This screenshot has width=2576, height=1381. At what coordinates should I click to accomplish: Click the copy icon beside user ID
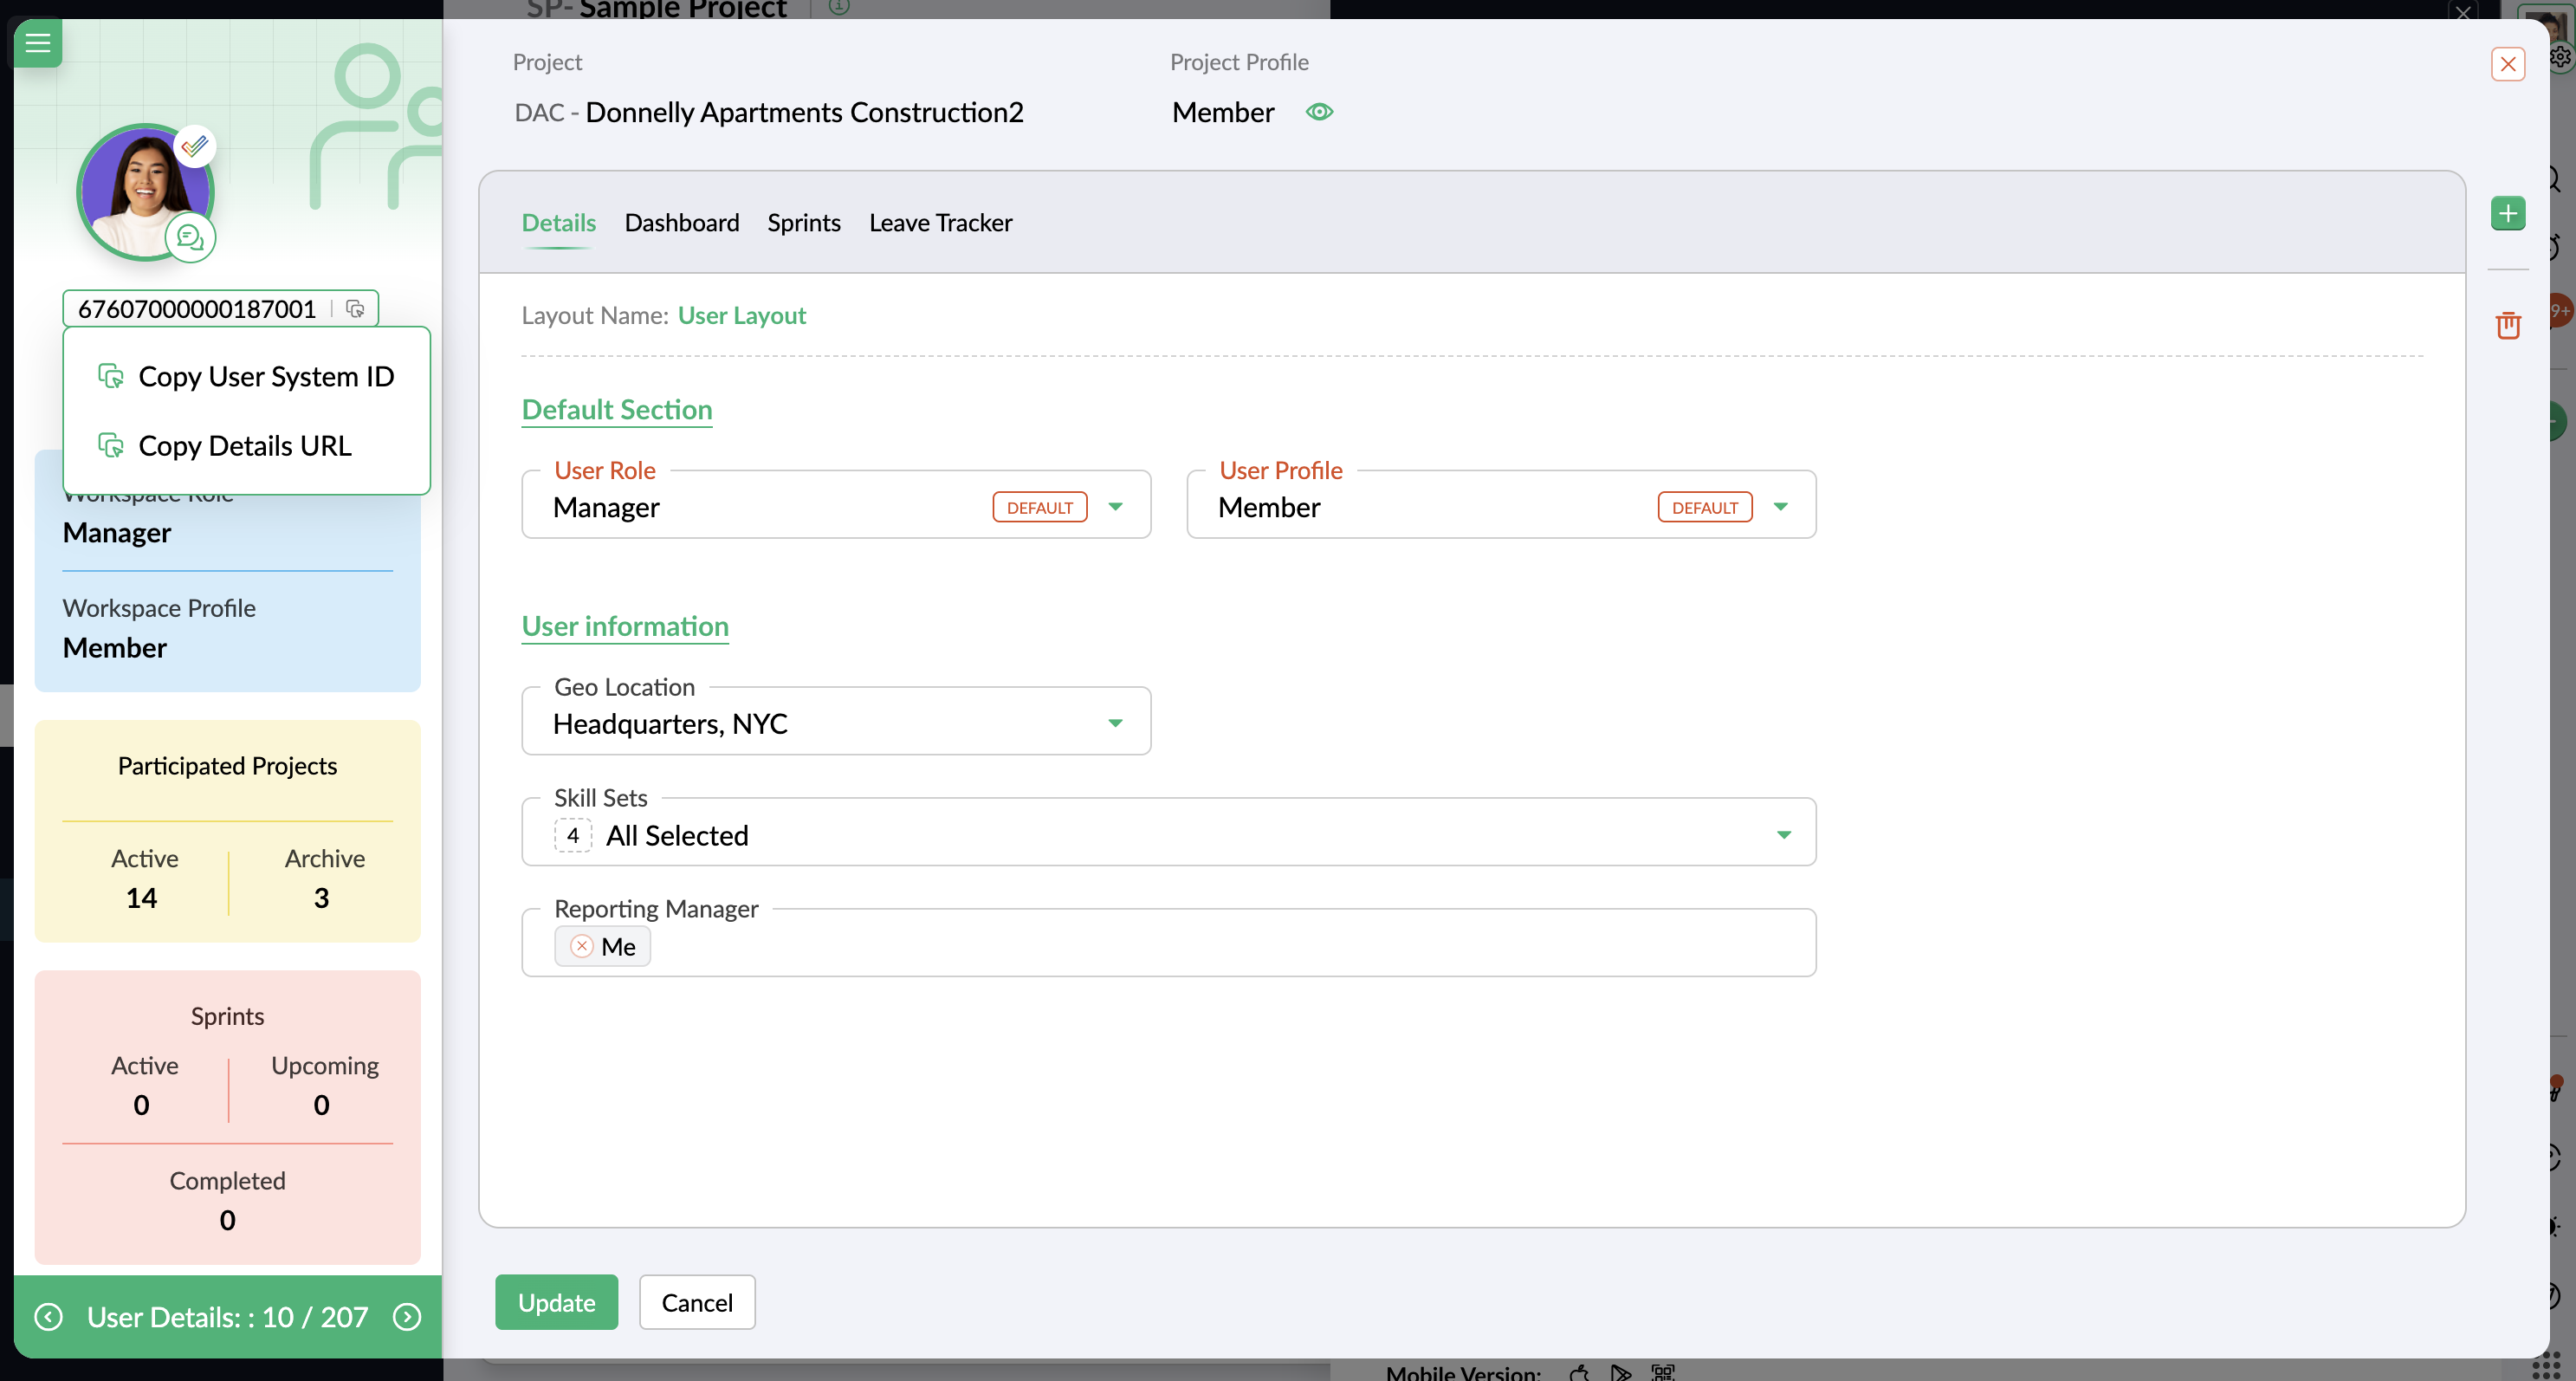tap(355, 309)
